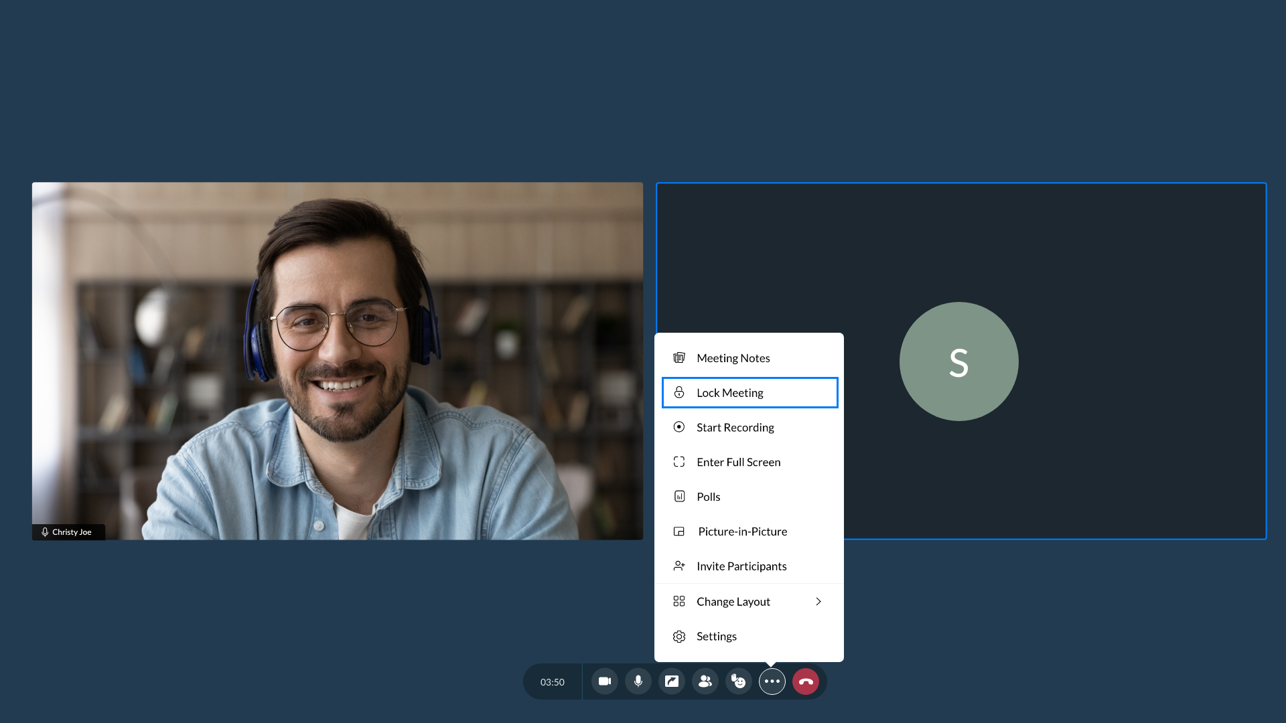Click the more options ellipsis icon
Image resolution: width=1286 pixels, height=723 pixels.
click(771, 681)
